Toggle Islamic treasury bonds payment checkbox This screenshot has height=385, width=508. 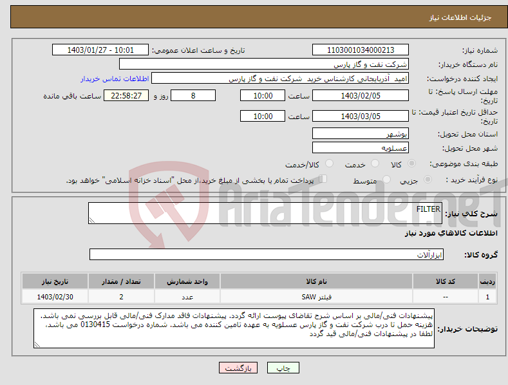click(323, 179)
